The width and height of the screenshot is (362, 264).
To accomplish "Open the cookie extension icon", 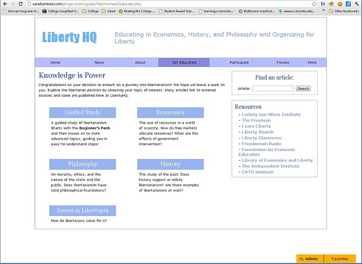I will 340,4.
